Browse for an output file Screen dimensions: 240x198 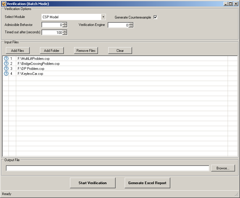pyautogui.click(x=223, y=168)
